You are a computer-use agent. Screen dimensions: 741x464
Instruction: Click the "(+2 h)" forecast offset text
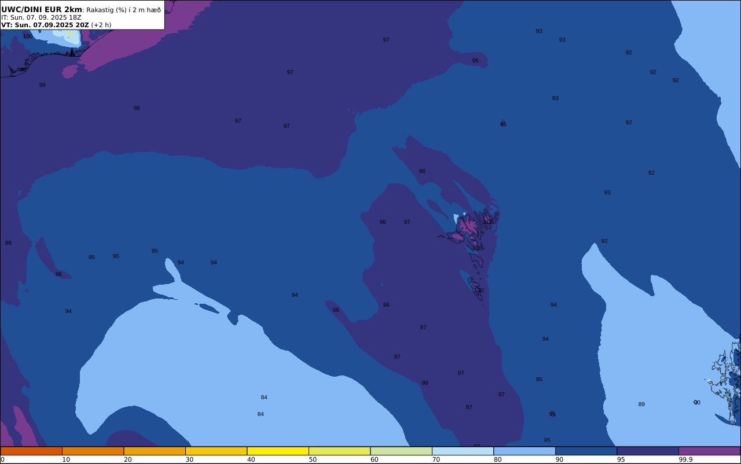pos(101,25)
